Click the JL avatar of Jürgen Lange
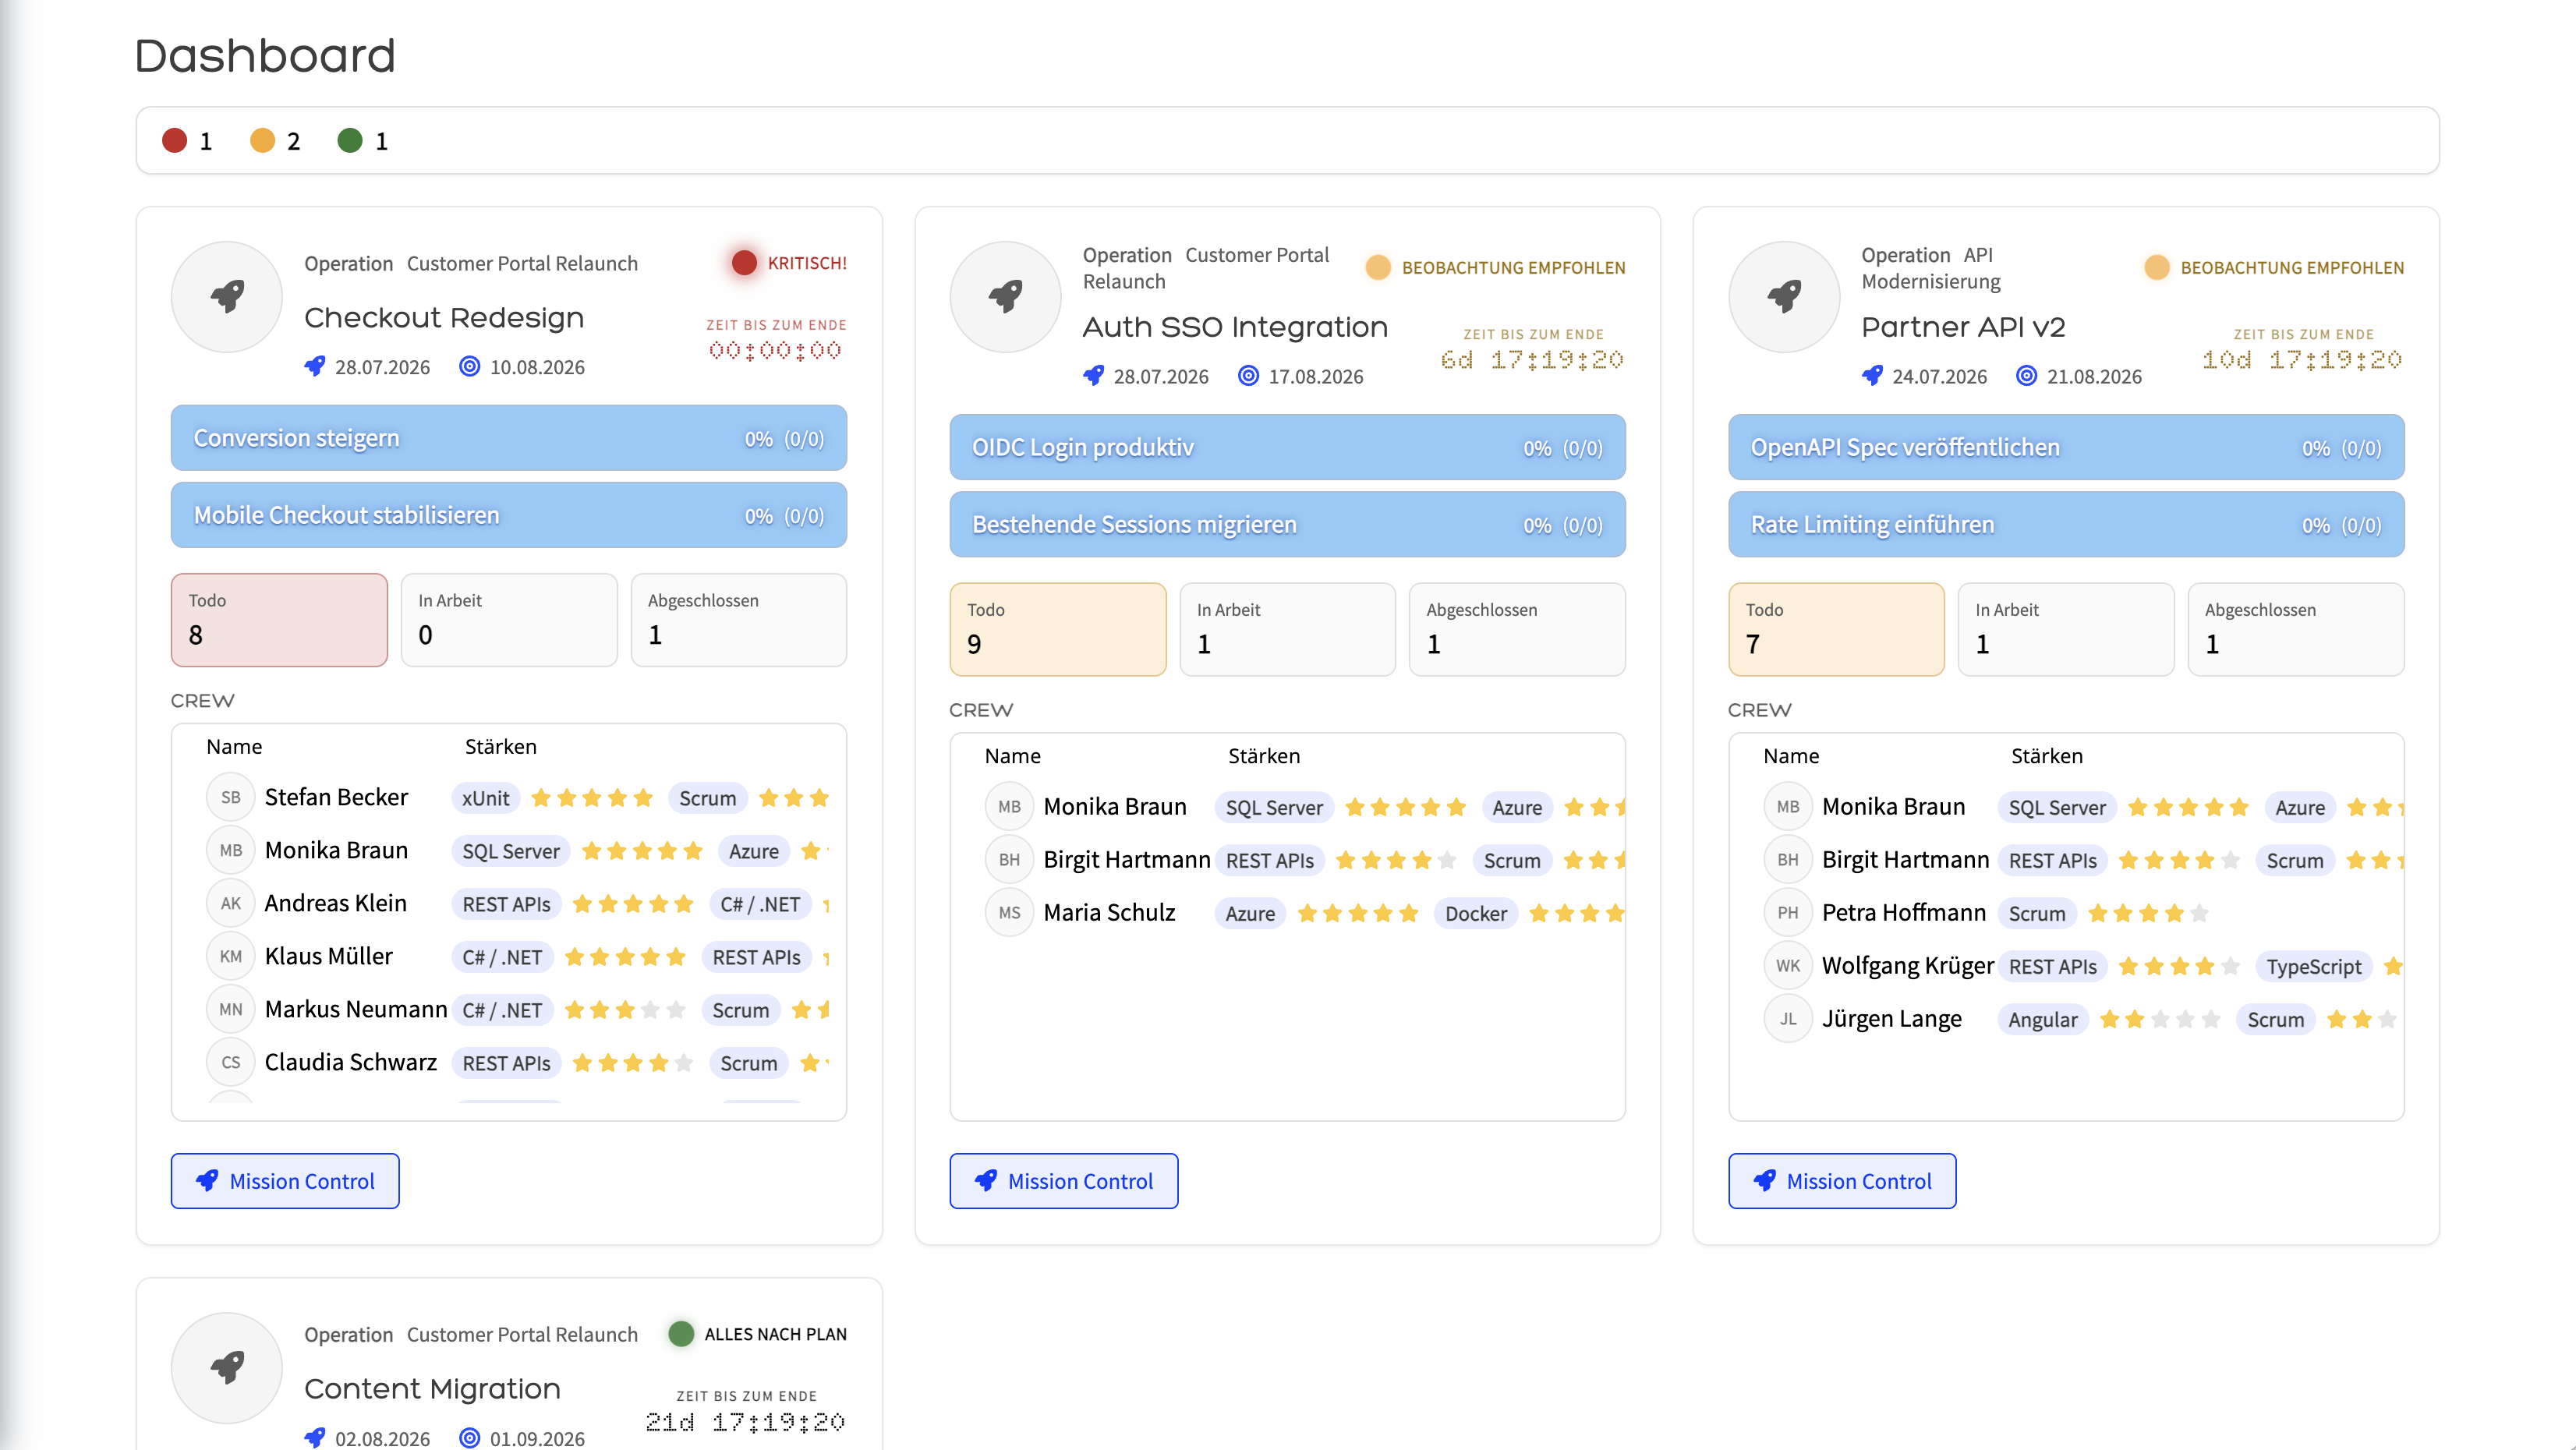Viewport: 2576px width, 1450px height. click(1788, 1019)
